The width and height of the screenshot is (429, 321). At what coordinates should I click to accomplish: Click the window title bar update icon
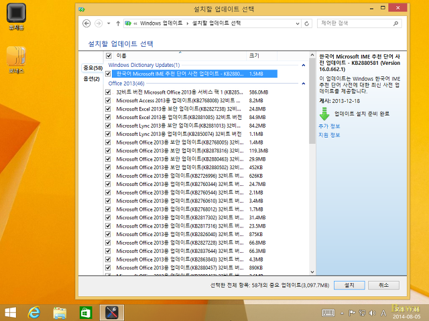pos(82,9)
